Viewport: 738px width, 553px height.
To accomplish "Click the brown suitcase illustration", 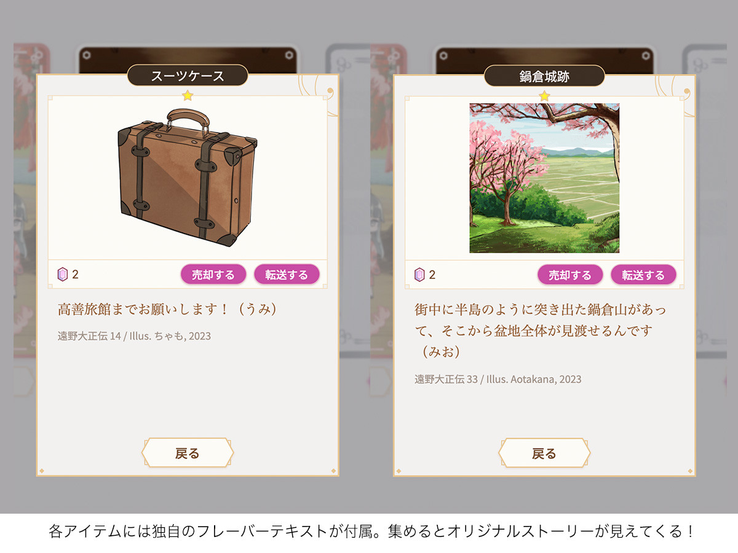I will pyautogui.click(x=188, y=177).
